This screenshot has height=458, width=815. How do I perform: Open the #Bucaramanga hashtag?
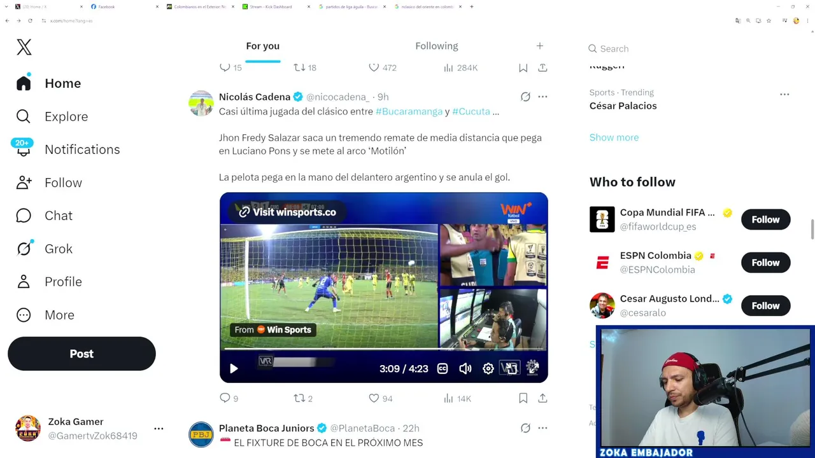(x=409, y=111)
